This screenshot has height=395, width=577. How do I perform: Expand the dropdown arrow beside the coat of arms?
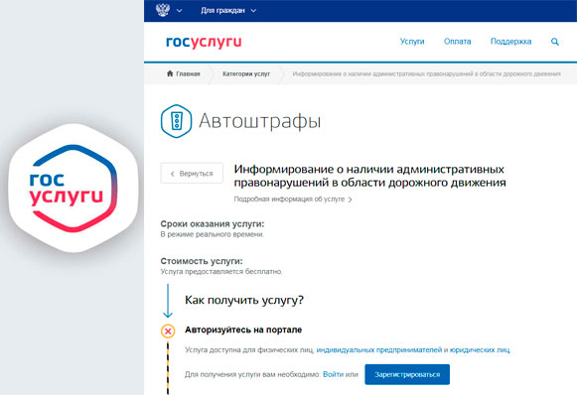(x=179, y=11)
